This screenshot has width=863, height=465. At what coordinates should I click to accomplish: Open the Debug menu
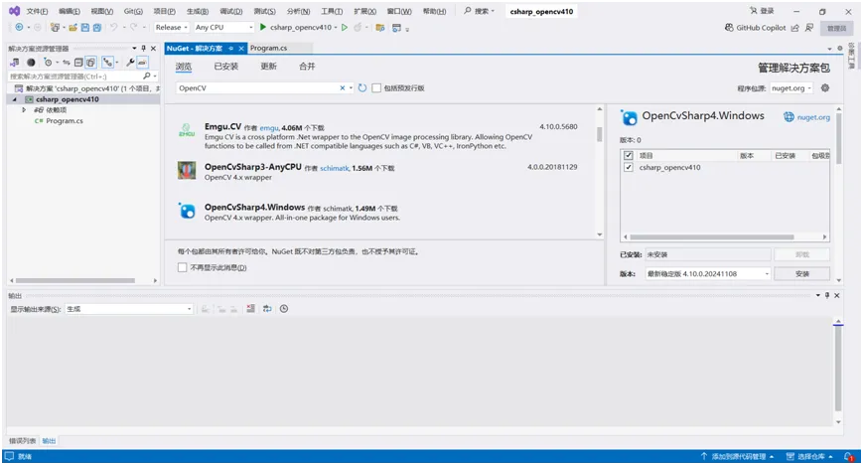230,11
